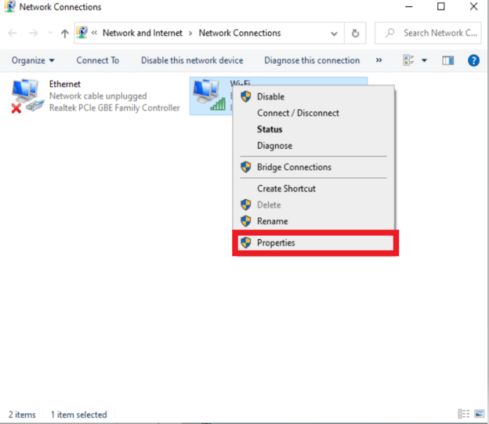Click the Search Network Connections field
The image size is (489, 424).
(428, 33)
